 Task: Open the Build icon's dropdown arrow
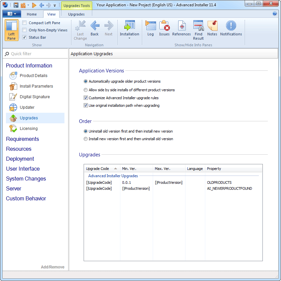pos(28,5)
